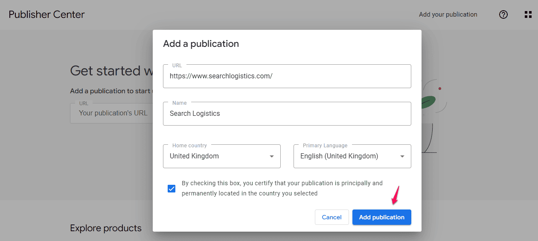Click the Add a publication heading
Viewport: 538px width, 241px height.
coord(201,44)
